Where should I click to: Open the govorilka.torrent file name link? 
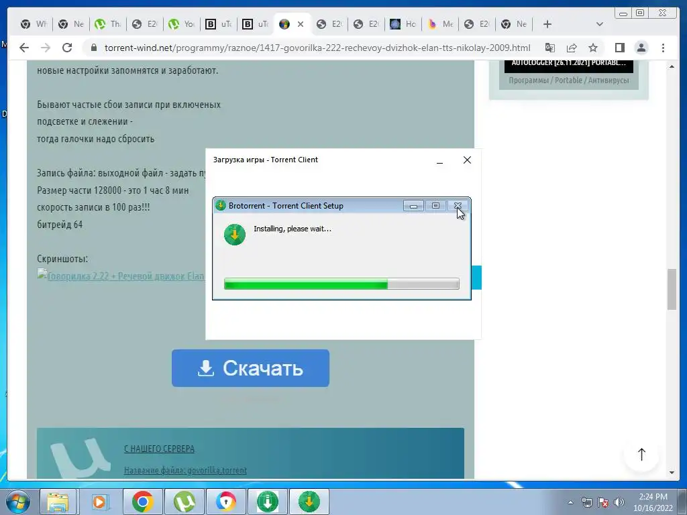[185, 470]
